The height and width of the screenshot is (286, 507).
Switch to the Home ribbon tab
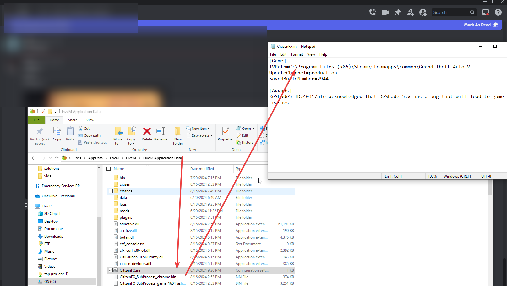[54, 120]
